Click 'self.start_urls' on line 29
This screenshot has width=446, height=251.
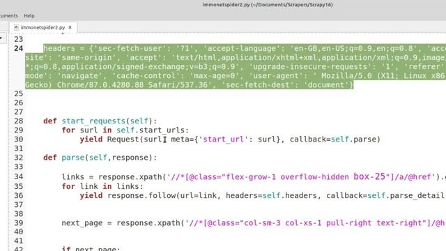pyautogui.click(x=151, y=130)
